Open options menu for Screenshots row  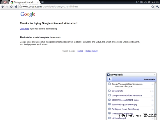tap(152, 91)
